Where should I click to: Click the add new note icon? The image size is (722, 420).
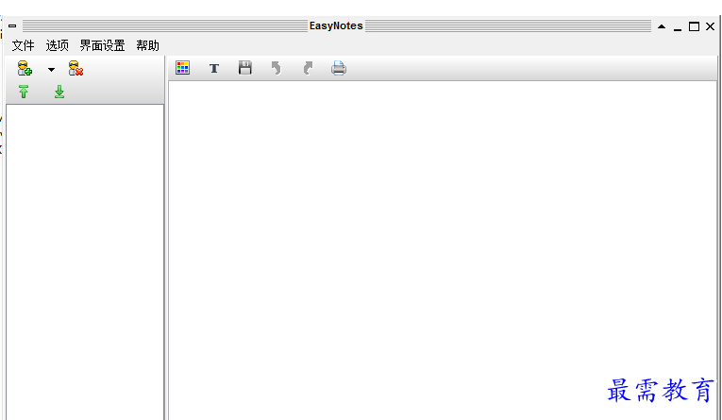25,69
